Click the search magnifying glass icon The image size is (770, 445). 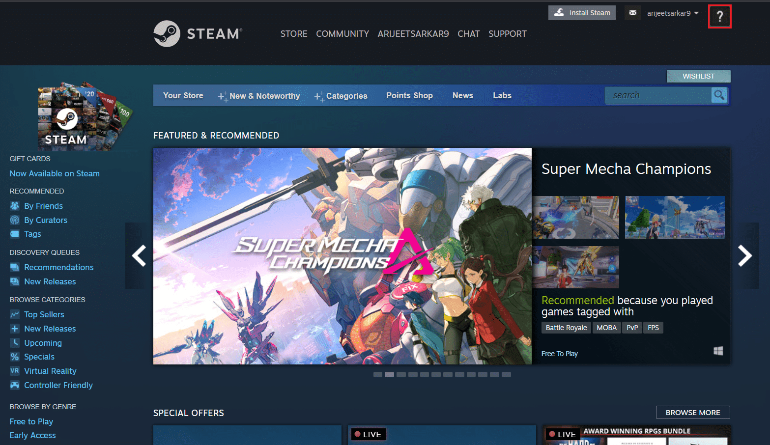pyautogui.click(x=719, y=95)
